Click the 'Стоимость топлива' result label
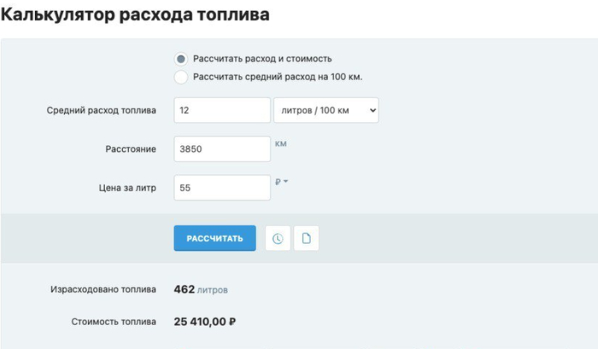This screenshot has width=598, height=349. (x=113, y=322)
